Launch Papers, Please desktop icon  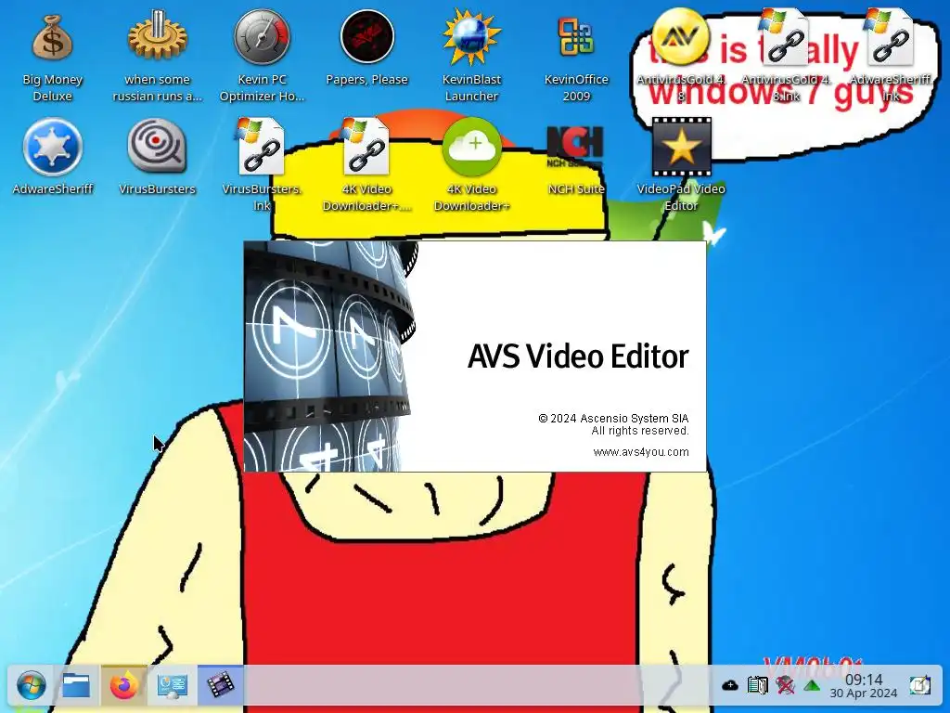366,37
